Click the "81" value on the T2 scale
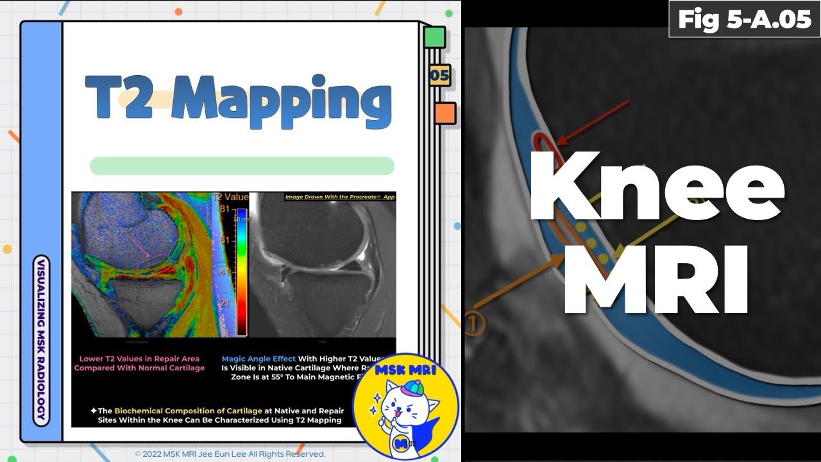821x462 pixels. (225, 210)
